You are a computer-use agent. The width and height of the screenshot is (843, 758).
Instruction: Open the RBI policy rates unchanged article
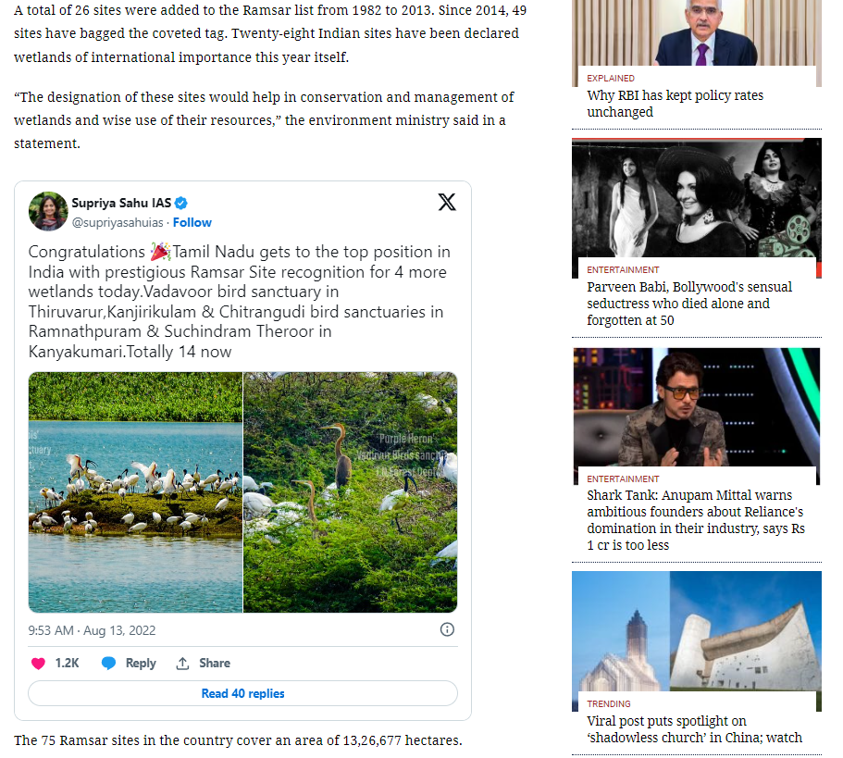[x=676, y=104]
